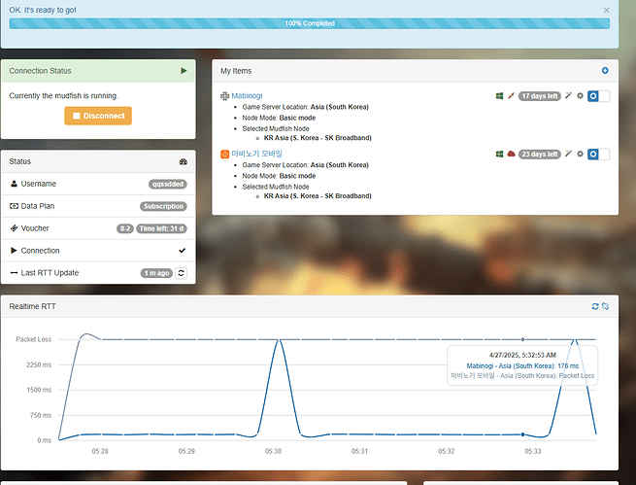This screenshot has height=485, width=636.
Task: Click the Windows platform icon for Mabinogi
Action: coord(499,96)
